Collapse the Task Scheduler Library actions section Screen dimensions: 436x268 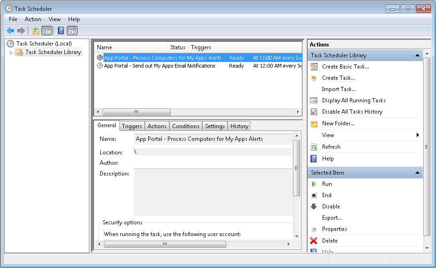[x=417, y=55]
